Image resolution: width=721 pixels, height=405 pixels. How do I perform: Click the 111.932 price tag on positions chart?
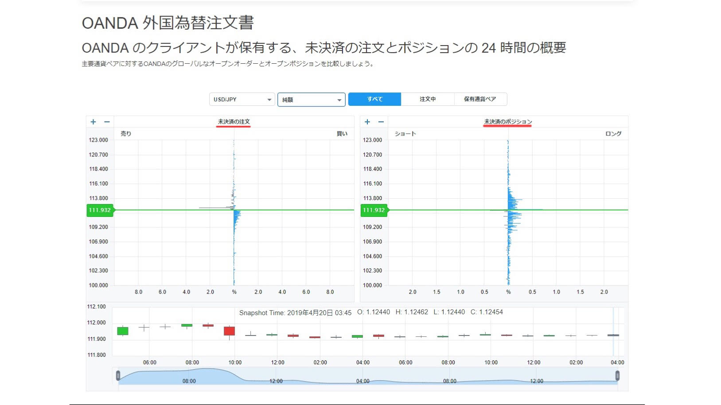click(x=374, y=210)
